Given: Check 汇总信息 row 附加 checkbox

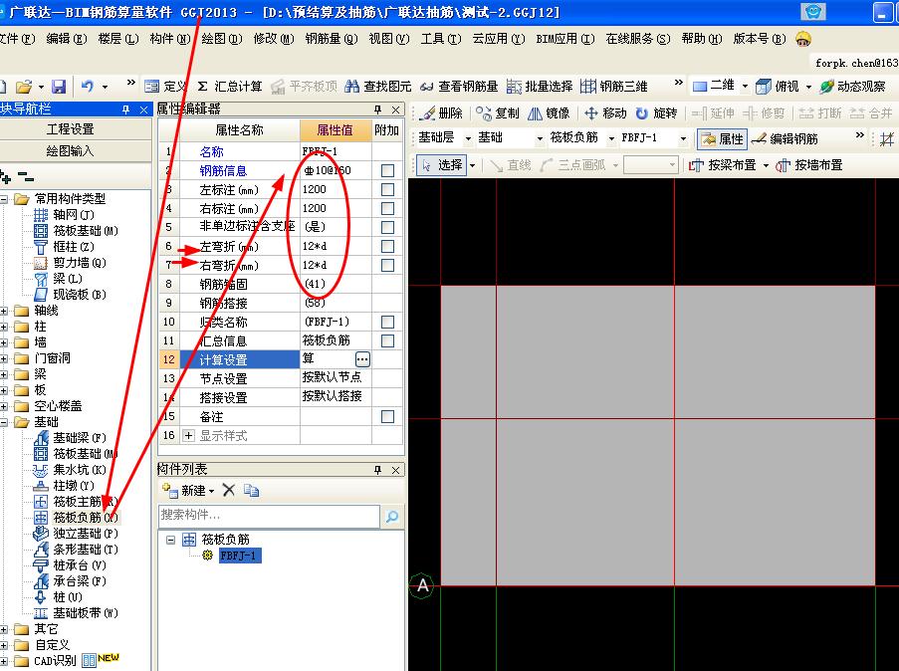Looking at the screenshot, I should pos(387,340).
